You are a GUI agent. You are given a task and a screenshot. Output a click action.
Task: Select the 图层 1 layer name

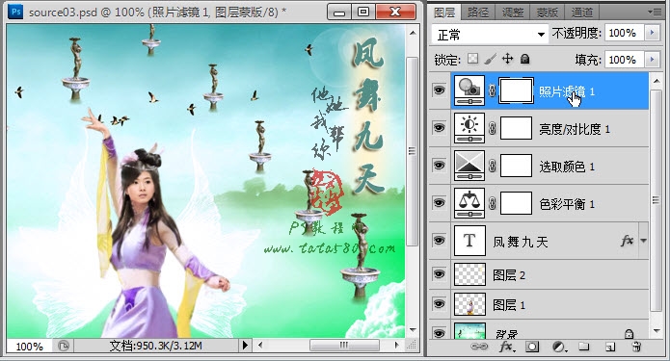coord(508,305)
